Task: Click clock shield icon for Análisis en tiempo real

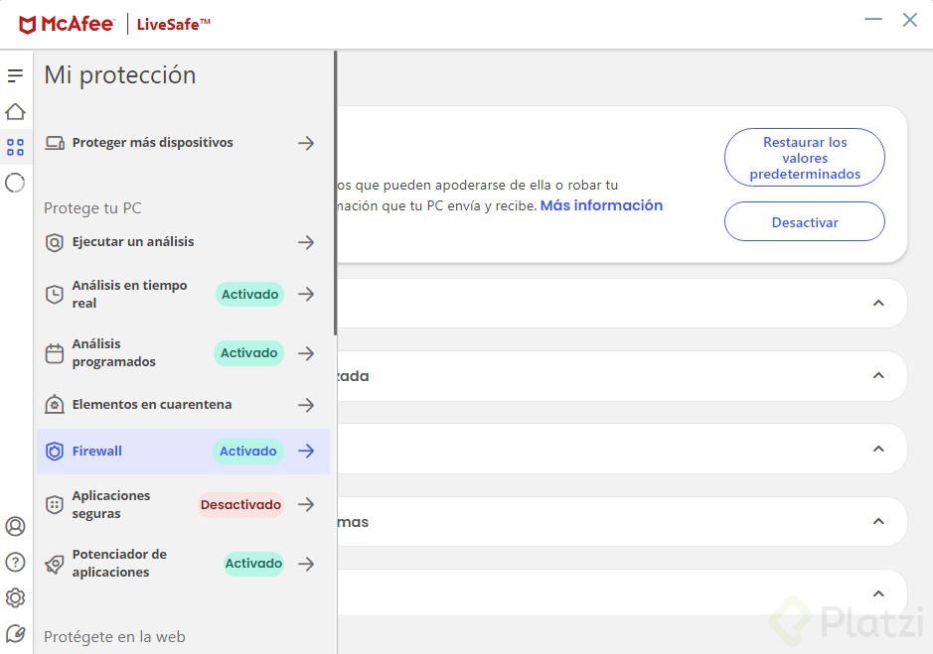Action: (x=54, y=295)
